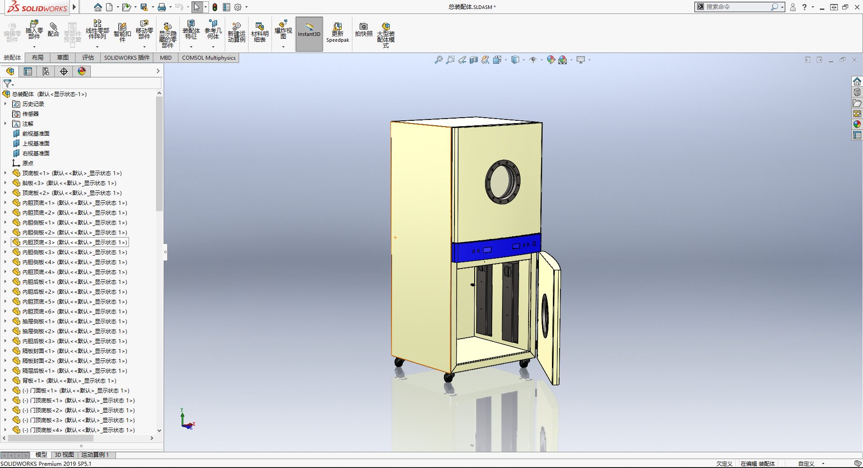The height and width of the screenshot is (468, 863).
Task: Click Zoom to Area icon in view toolbar
Action: [x=450, y=60]
